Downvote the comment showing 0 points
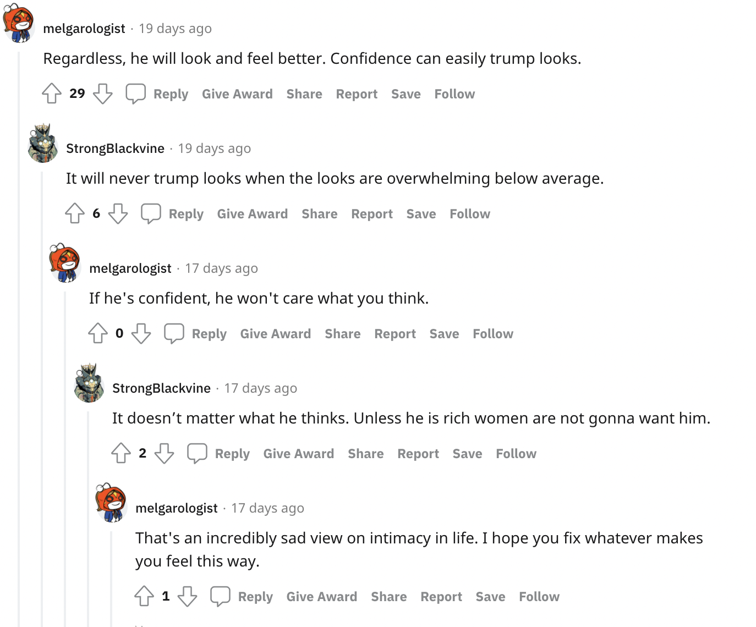This screenshot has height=627, width=756. [x=141, y=333]
